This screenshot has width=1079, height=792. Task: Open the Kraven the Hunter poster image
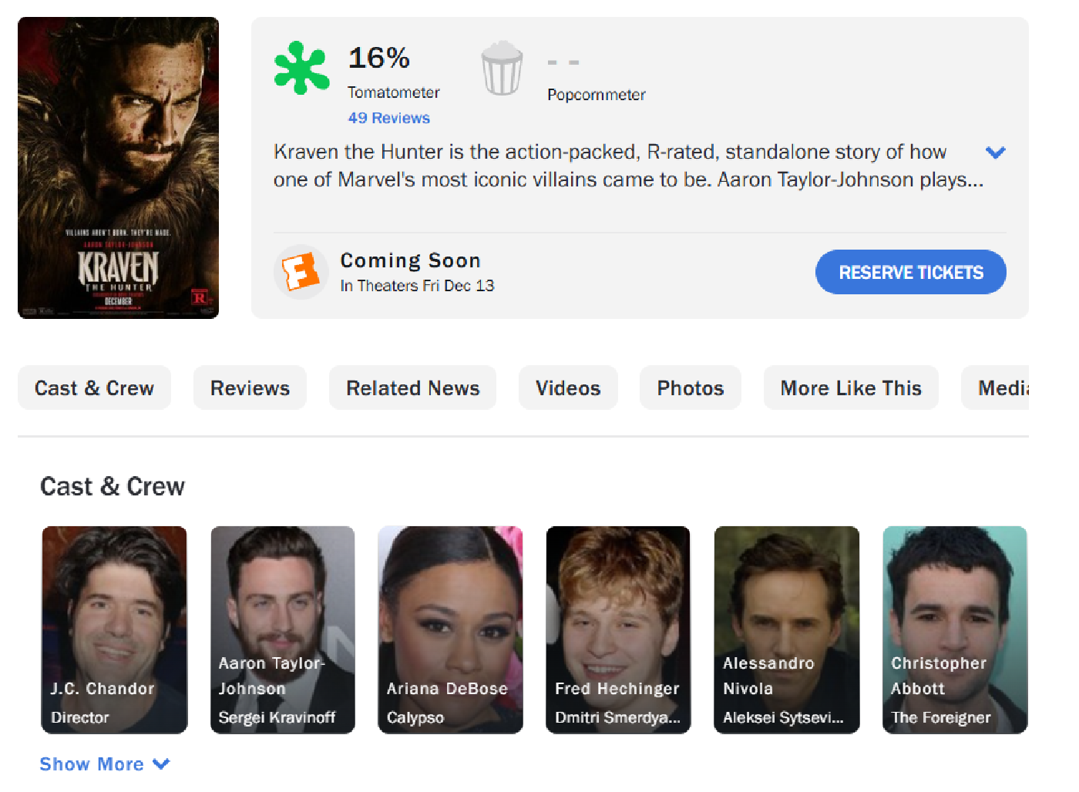pyautogui.click(x=118, y=168)
